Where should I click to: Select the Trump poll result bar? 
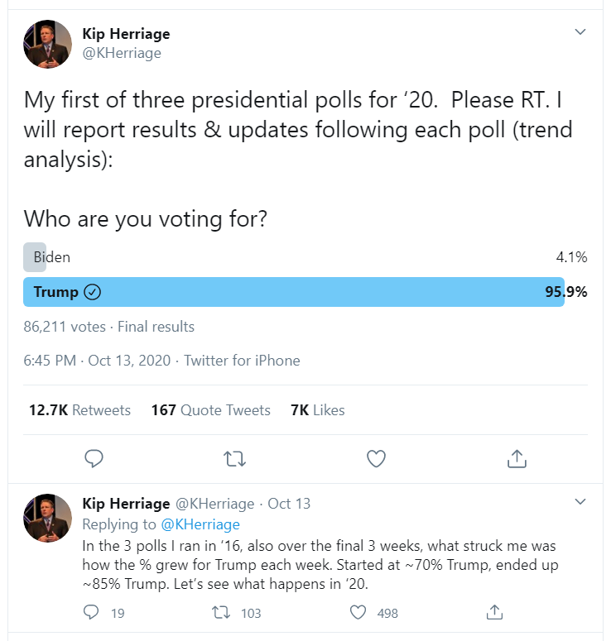[294, 292]
